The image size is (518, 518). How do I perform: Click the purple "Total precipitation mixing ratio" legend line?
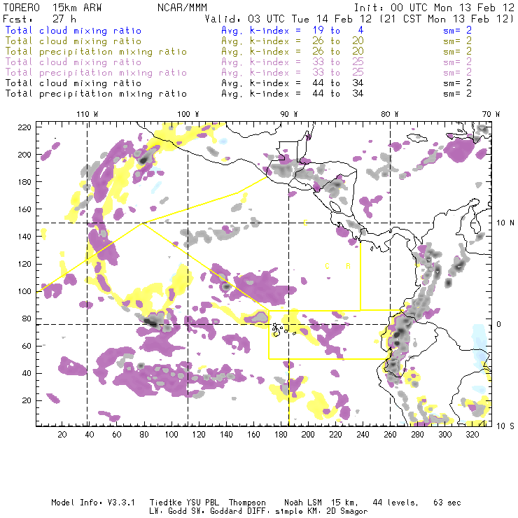[96, 73]
